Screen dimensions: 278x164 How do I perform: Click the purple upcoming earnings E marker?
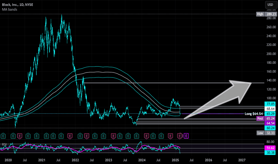coord(186,136)
